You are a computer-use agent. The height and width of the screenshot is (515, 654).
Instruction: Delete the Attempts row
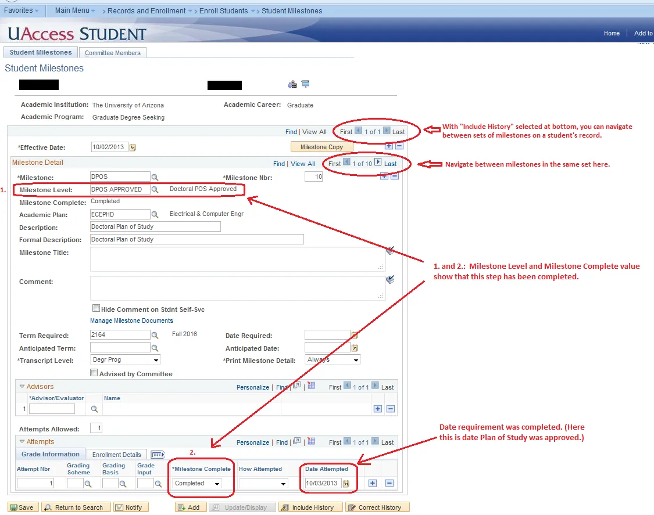[x=389, y=483]
